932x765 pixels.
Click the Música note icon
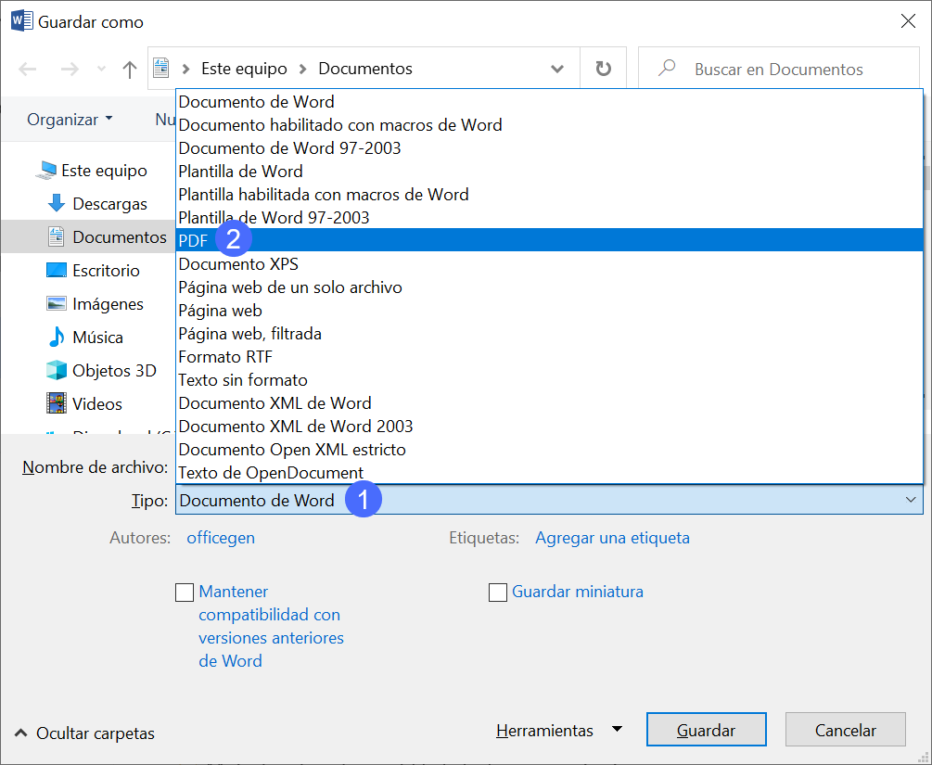57,337
